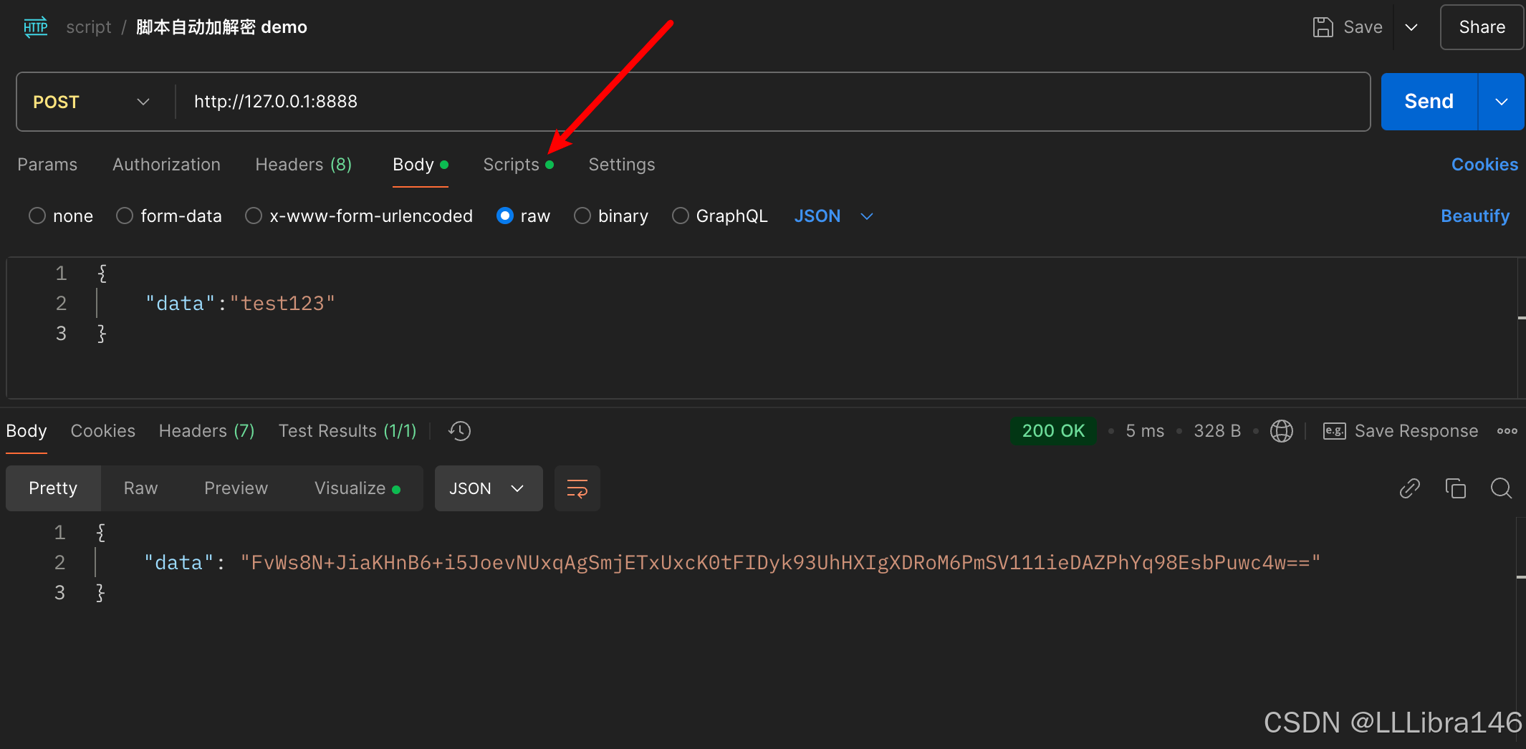The height and width of the screenshot is (749, 1526).
Task: Open the response Body tab
Action: click(27, 431)
